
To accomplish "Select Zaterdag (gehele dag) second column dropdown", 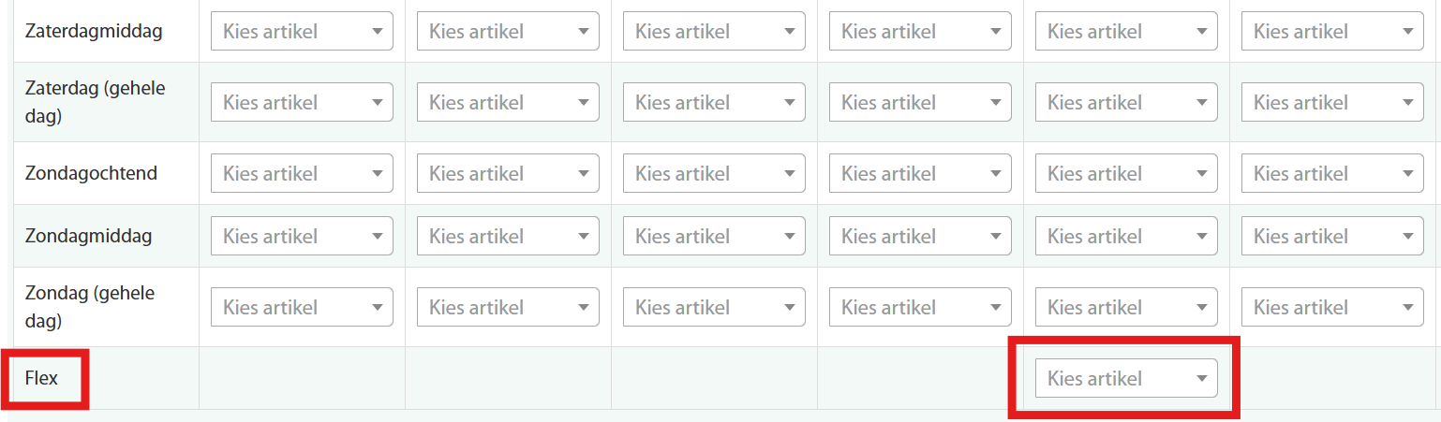I will click(507, 102).
